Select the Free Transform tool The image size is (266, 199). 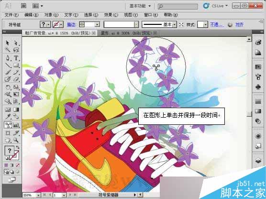coord(16,94)
